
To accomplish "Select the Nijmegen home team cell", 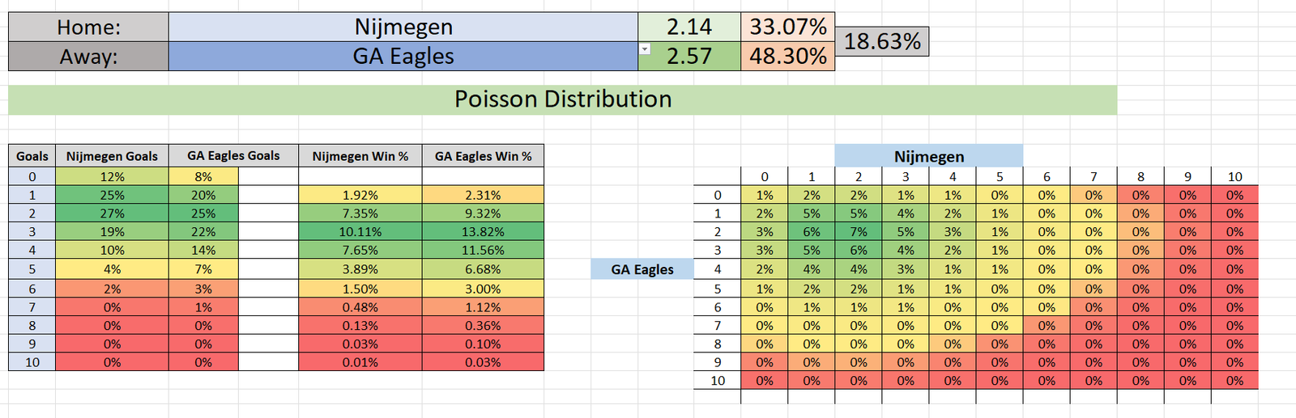I will (403, 27).
